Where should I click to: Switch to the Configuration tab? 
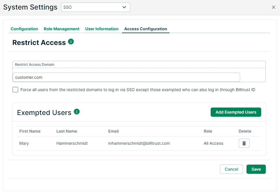pyautogui.click(x=24, y=29)
